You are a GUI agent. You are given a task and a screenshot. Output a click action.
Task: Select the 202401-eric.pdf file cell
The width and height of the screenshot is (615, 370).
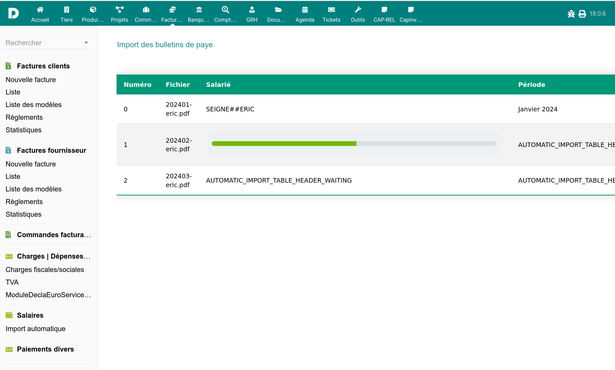point(179,109)
